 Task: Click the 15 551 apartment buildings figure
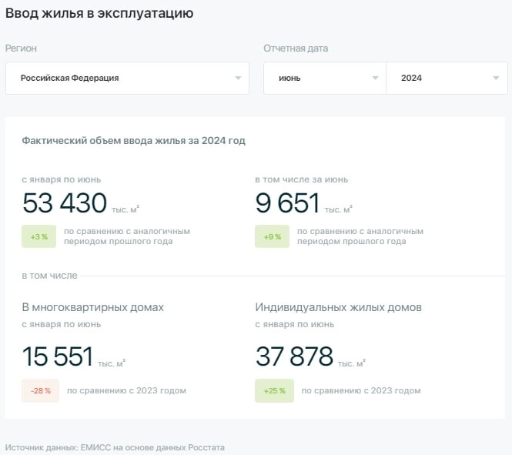pos(58,357)
